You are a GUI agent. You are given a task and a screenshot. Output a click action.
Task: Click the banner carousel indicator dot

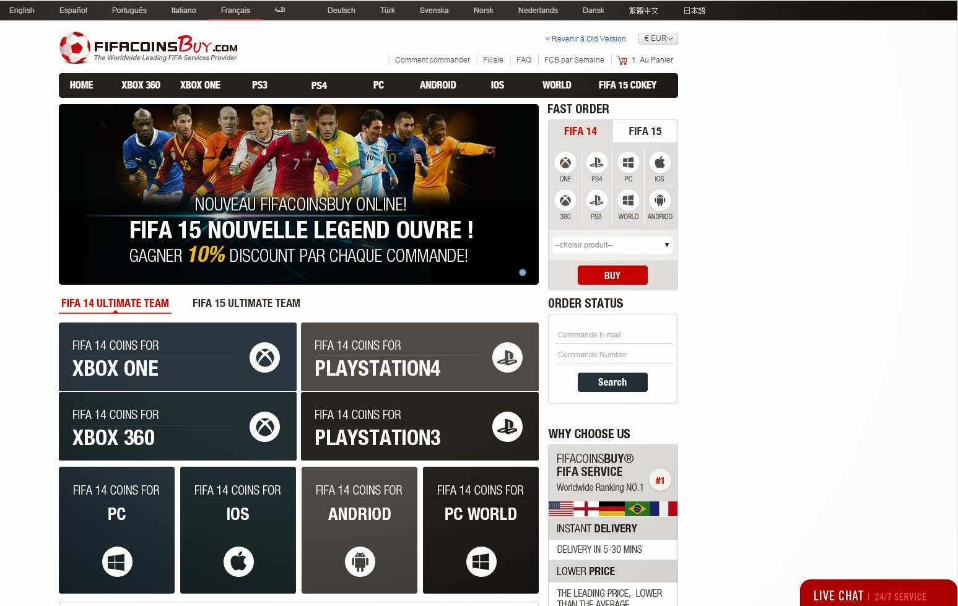(522, 272)
